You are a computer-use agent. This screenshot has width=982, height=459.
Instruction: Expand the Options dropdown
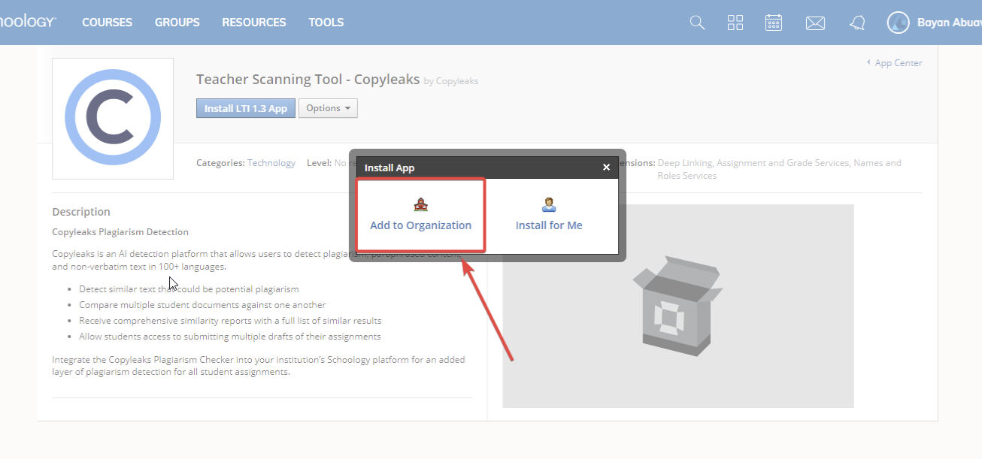coord(328,108)
